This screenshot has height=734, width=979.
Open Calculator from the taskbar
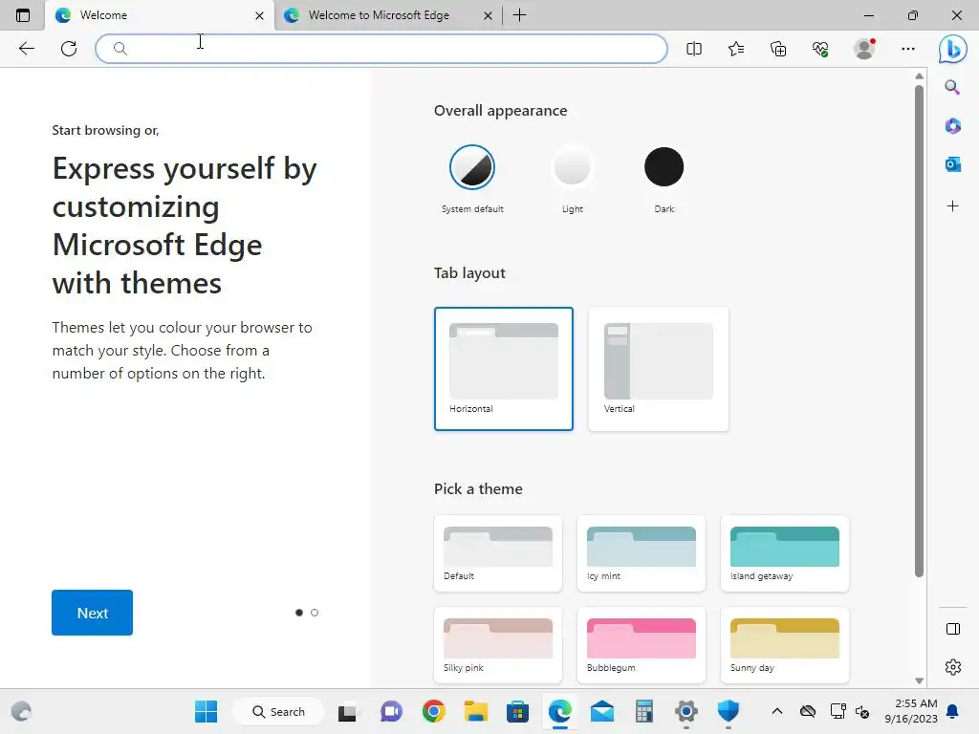click(643, 711)
